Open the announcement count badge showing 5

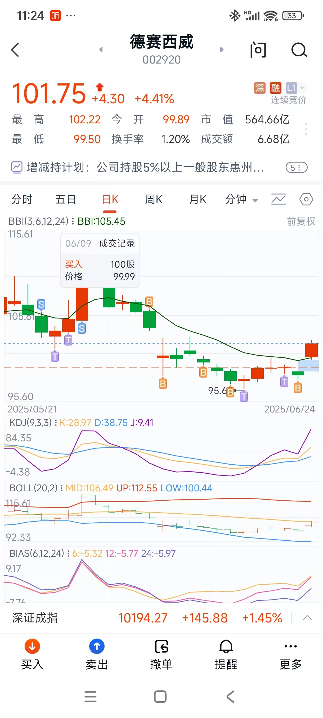[297, 168]
